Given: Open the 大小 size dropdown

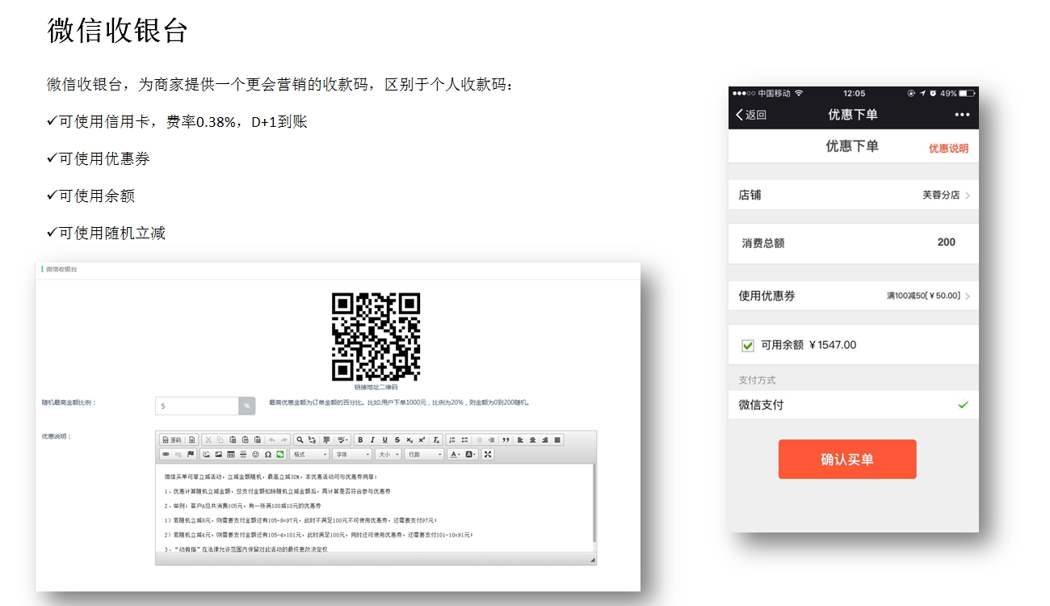Looking at the screenshot, I should tap(388, 454).
